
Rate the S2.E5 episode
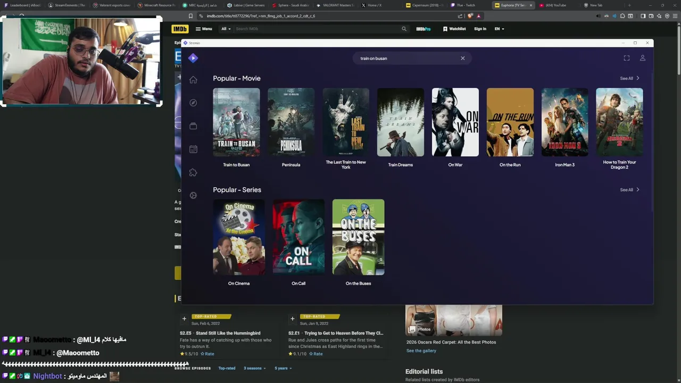coord(207,354)
